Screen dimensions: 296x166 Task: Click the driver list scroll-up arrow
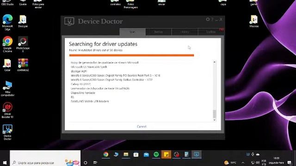[215, 62]
